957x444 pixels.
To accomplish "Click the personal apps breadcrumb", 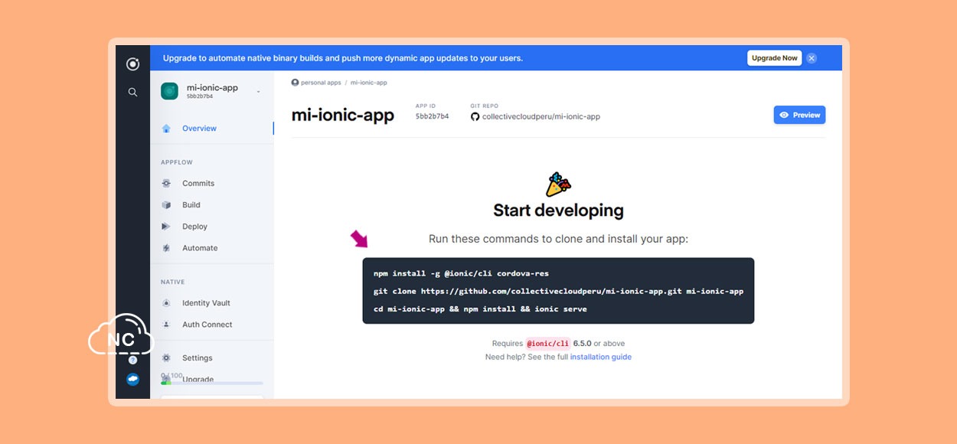I will click(x=321, y=83).
